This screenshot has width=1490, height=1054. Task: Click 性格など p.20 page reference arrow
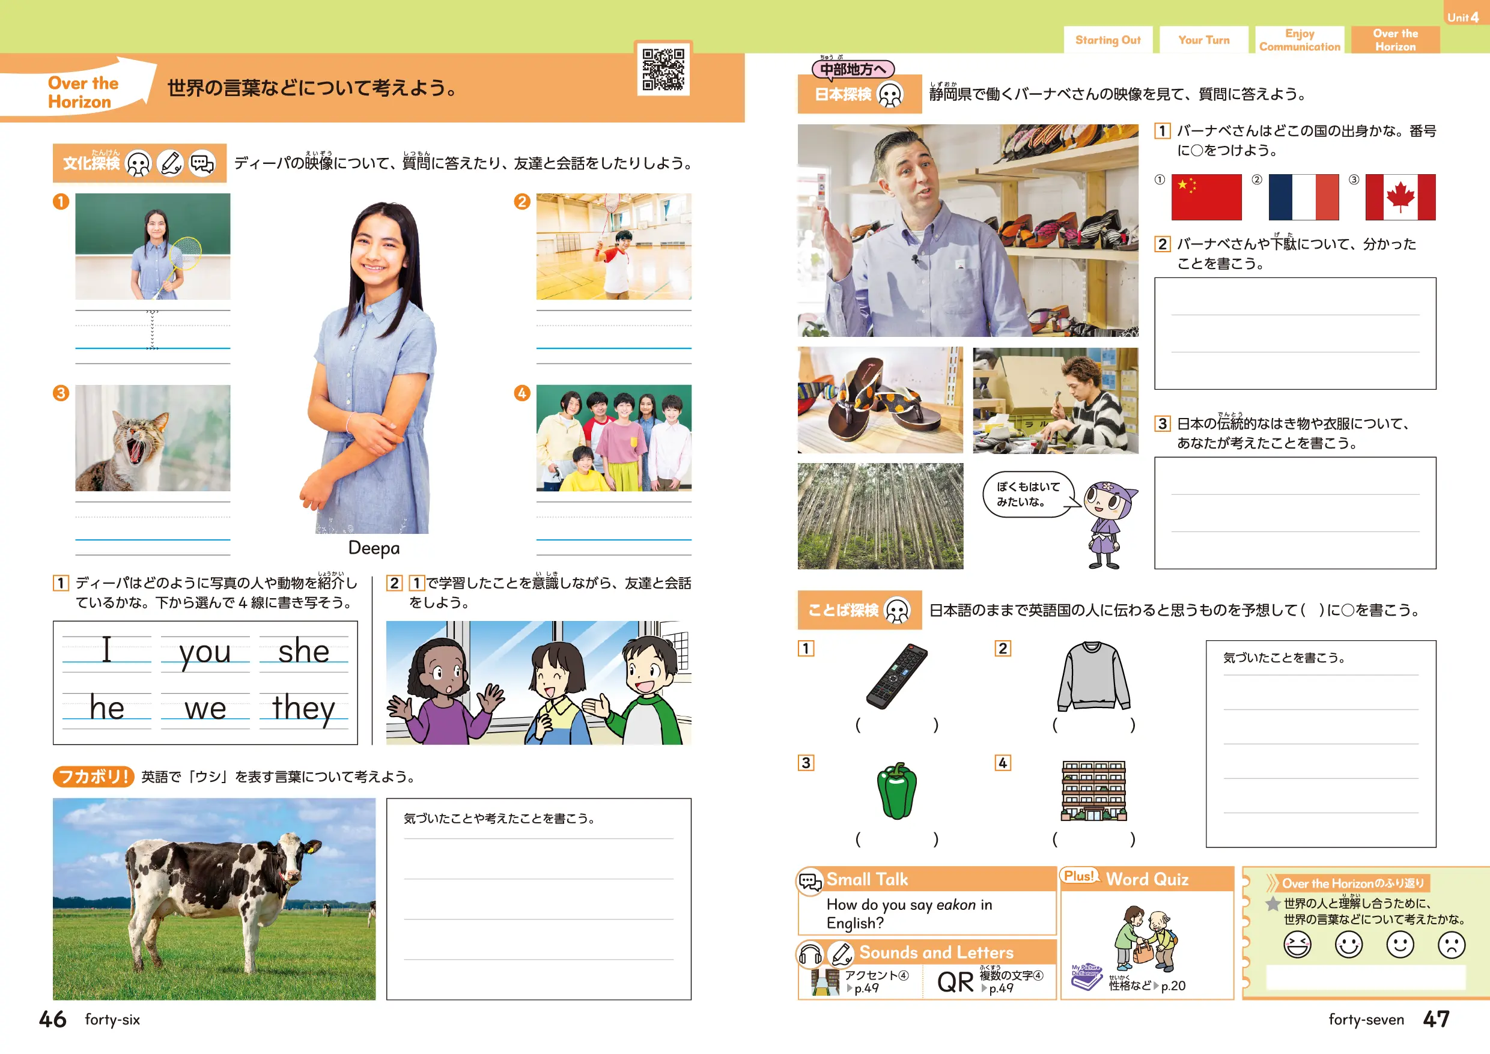(x=1157, y=986)
